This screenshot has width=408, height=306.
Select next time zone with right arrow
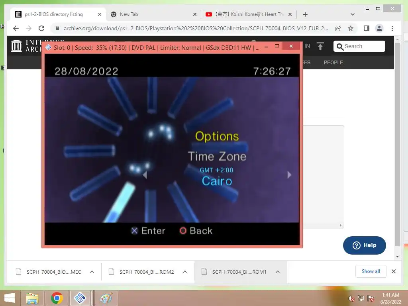pyautogui.click(x=289, y=175)
